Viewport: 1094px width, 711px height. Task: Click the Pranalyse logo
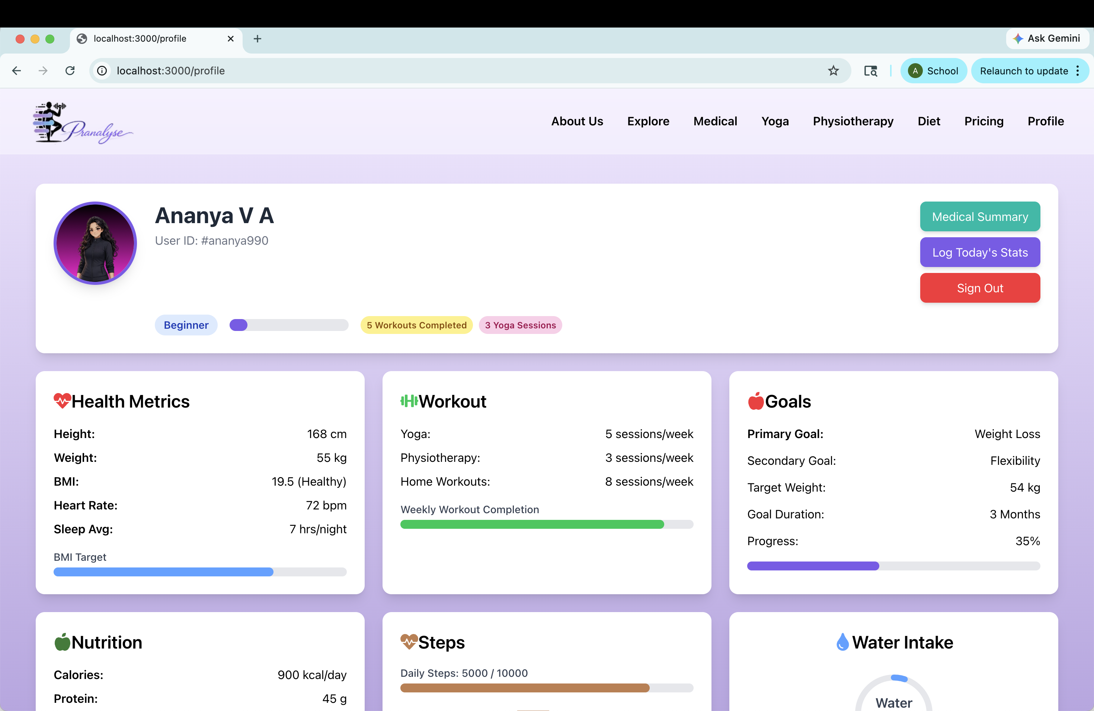coord(83,122)
